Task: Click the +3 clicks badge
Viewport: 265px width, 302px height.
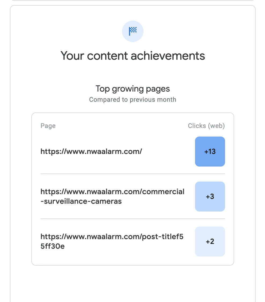Action: click(210, 197)
